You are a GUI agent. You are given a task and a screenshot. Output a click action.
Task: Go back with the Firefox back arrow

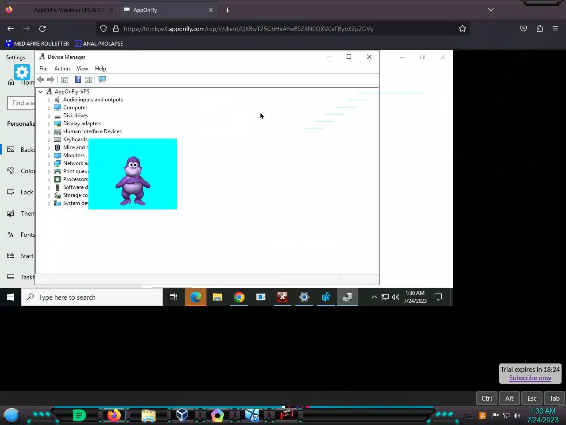[11, 29]
